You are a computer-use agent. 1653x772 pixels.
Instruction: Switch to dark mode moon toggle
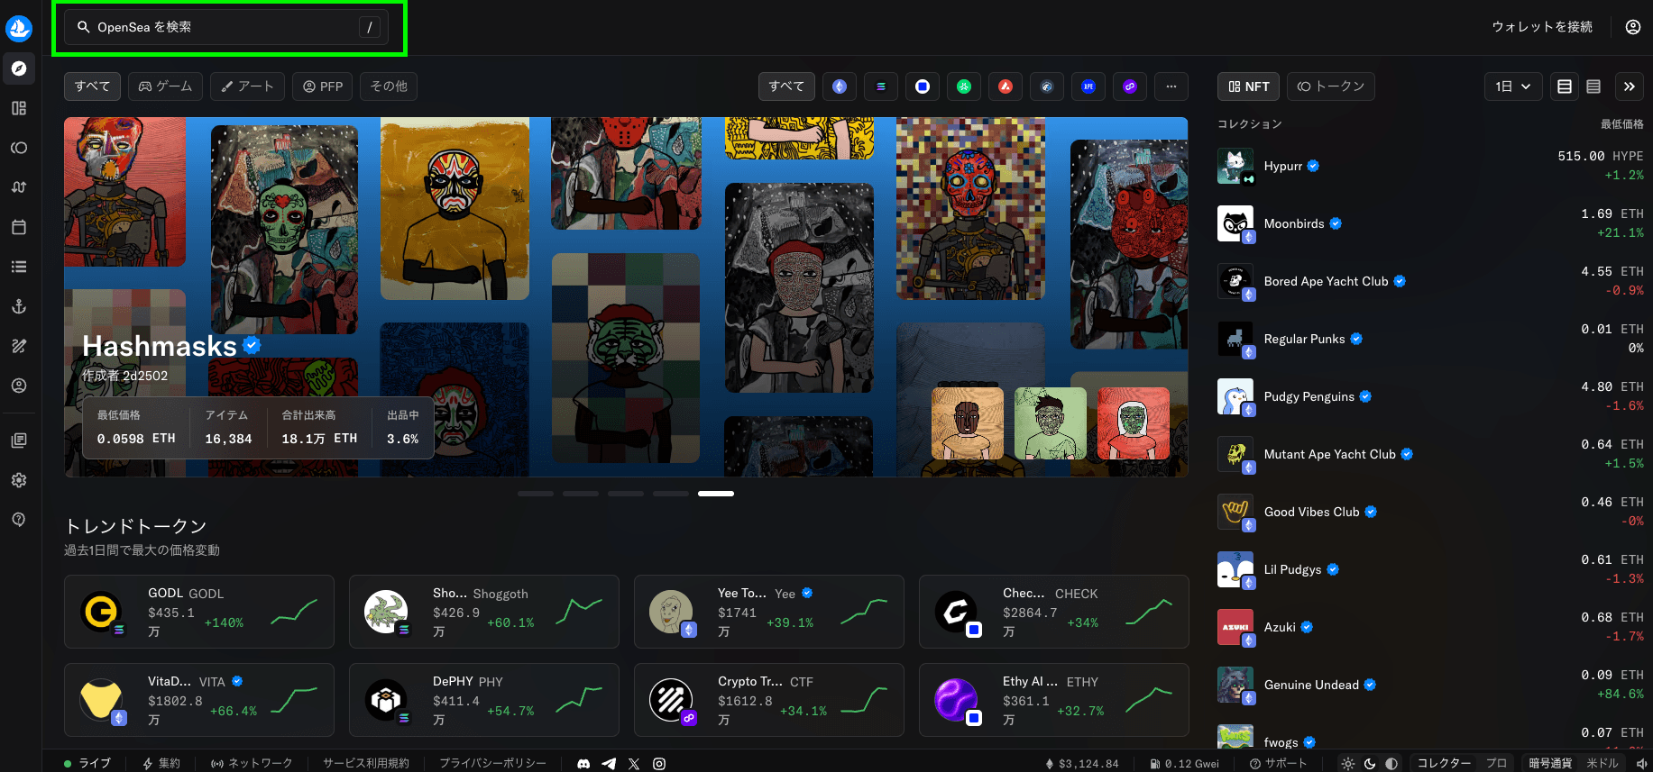pyautogui.click(x=1370, y=763)
